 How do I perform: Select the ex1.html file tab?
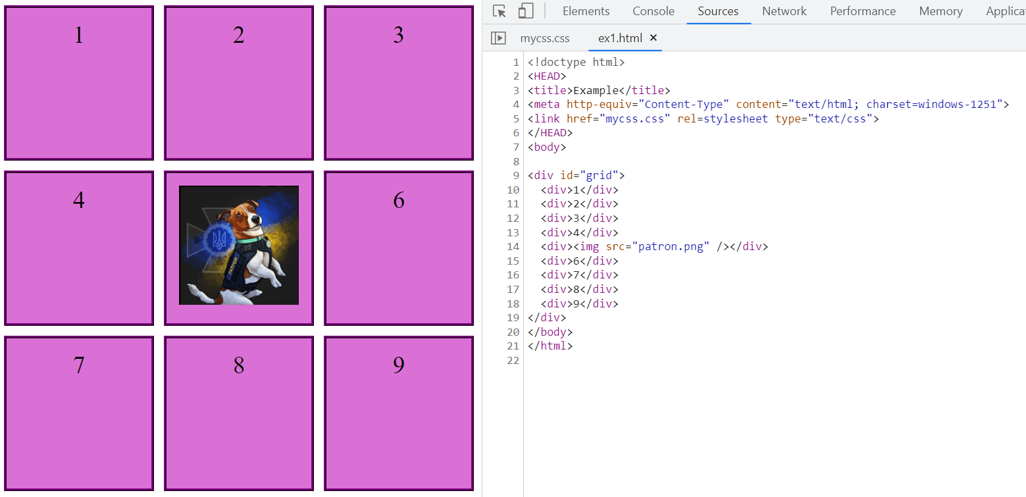[619, 38]
